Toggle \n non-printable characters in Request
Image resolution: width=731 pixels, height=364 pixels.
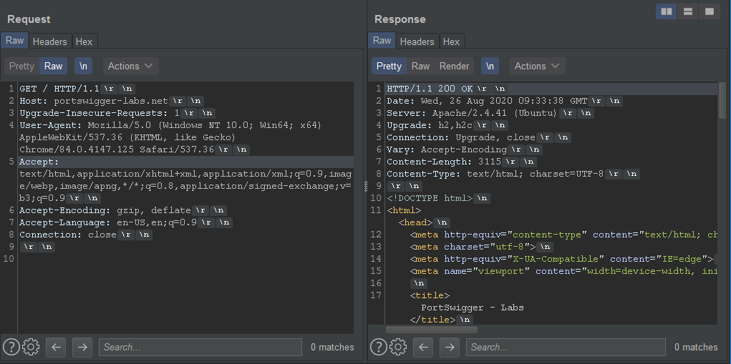click(84, 66)
